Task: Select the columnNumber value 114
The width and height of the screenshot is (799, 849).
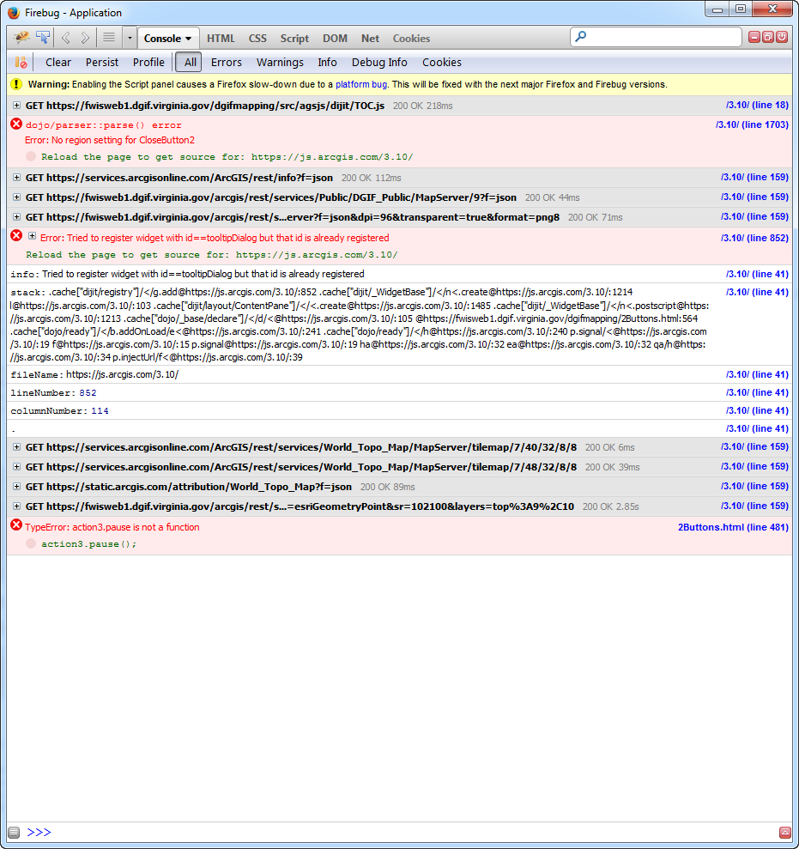Action: point(100,411)
